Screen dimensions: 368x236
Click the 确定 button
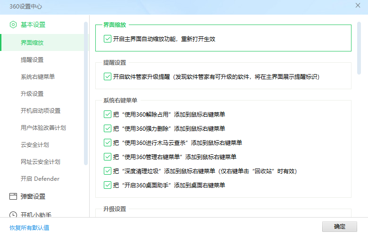pos(340,227)
